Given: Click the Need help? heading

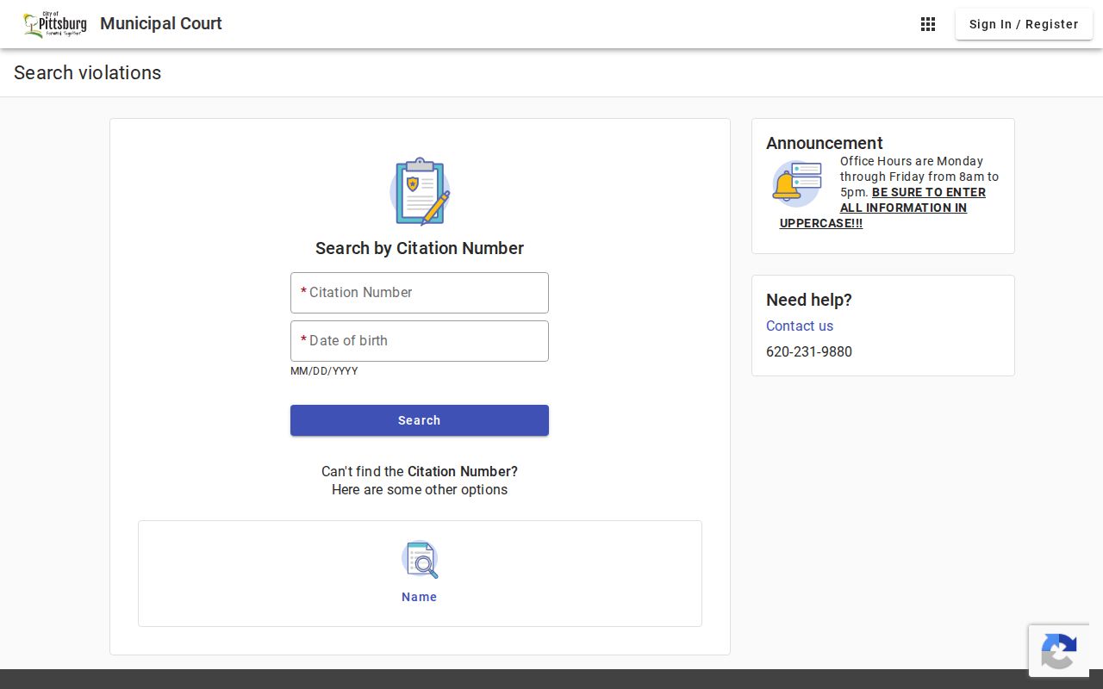Looking at the screenshot, I should (x=809, y=300).
